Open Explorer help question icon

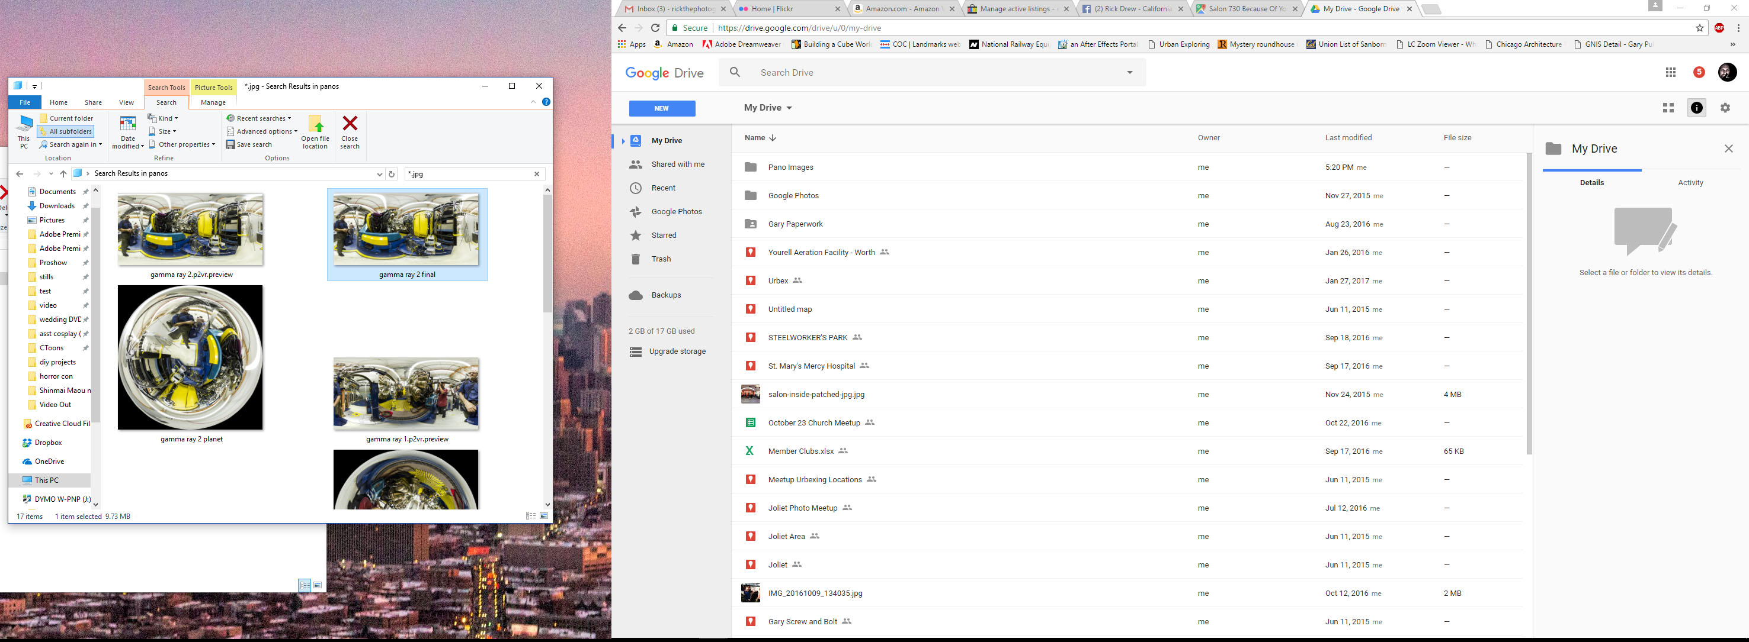click(x=546, y=102)
